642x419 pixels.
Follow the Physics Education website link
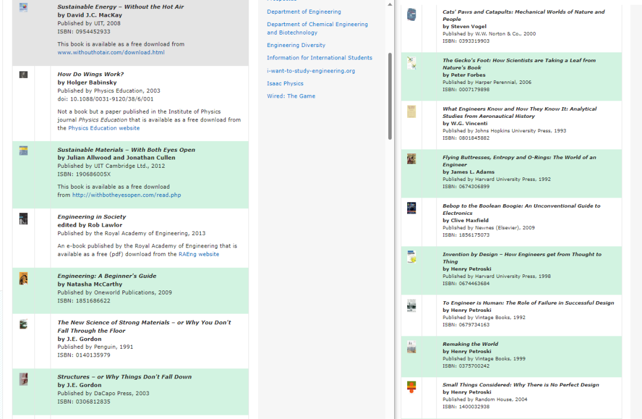pyautogui.click(x=104, y=128)
